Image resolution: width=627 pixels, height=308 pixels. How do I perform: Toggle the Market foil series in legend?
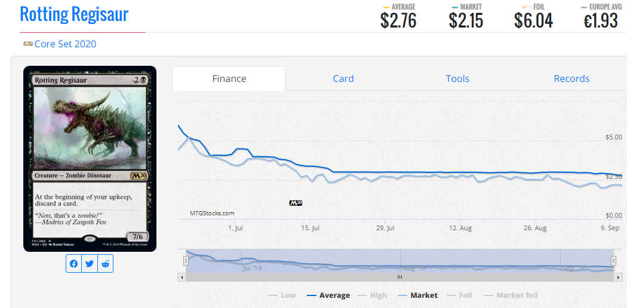pos(511,295)
